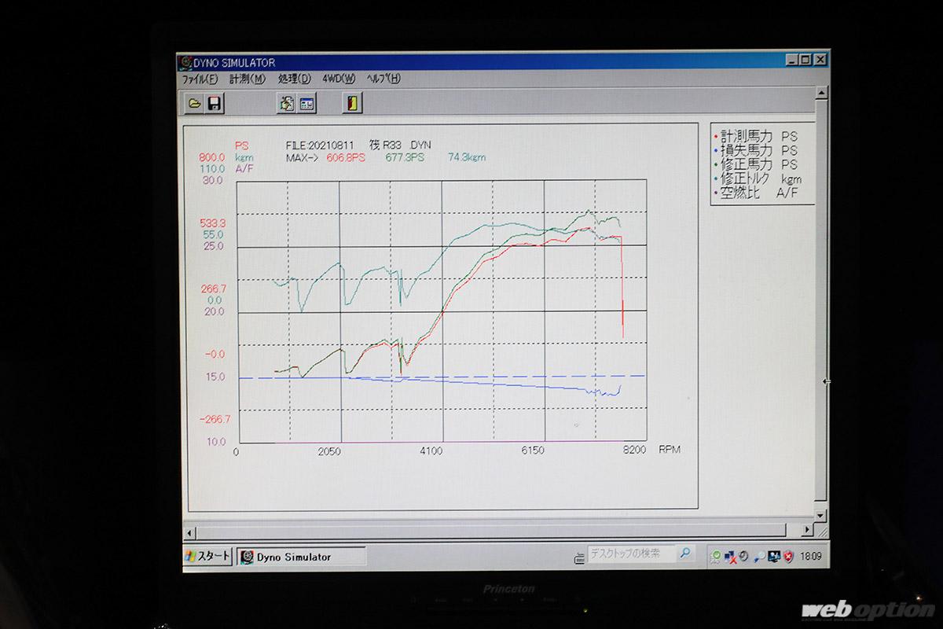Screen dimensions: 943x629
Task: Open the ヘルプ(H) menu
Action: click(384, 79)
